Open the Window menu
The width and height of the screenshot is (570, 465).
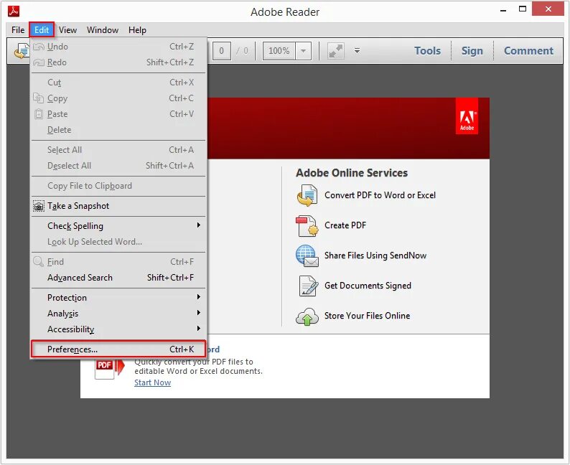[x=103, y=30]
